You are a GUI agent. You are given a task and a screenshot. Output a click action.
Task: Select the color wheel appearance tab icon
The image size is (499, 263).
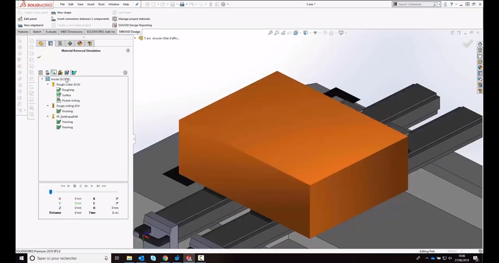[80, 44]
